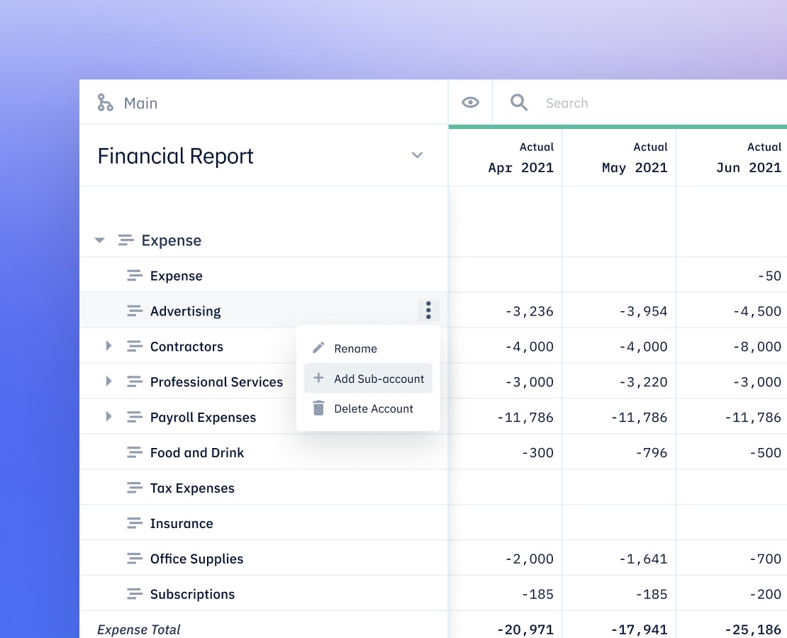Click the magnifying glass search icon

(x=519, y=102)
